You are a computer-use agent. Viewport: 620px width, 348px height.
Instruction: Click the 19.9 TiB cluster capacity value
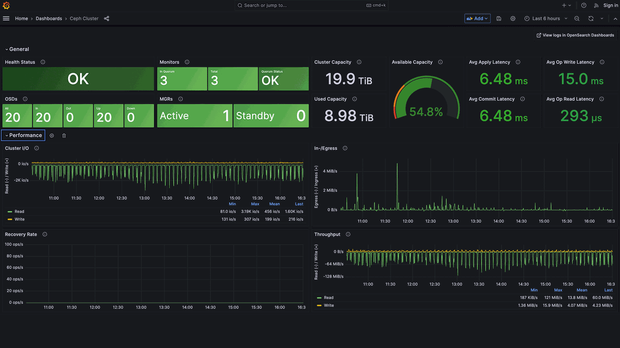coord(349,79)
